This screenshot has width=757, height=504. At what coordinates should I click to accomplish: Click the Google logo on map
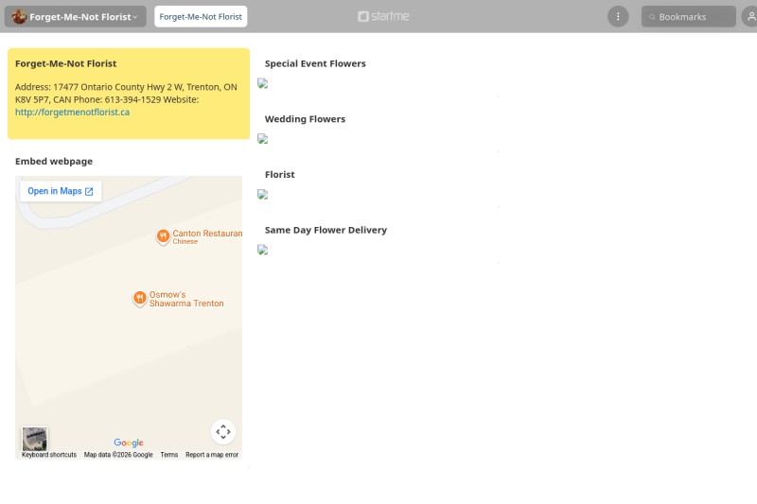coord(129,443)
